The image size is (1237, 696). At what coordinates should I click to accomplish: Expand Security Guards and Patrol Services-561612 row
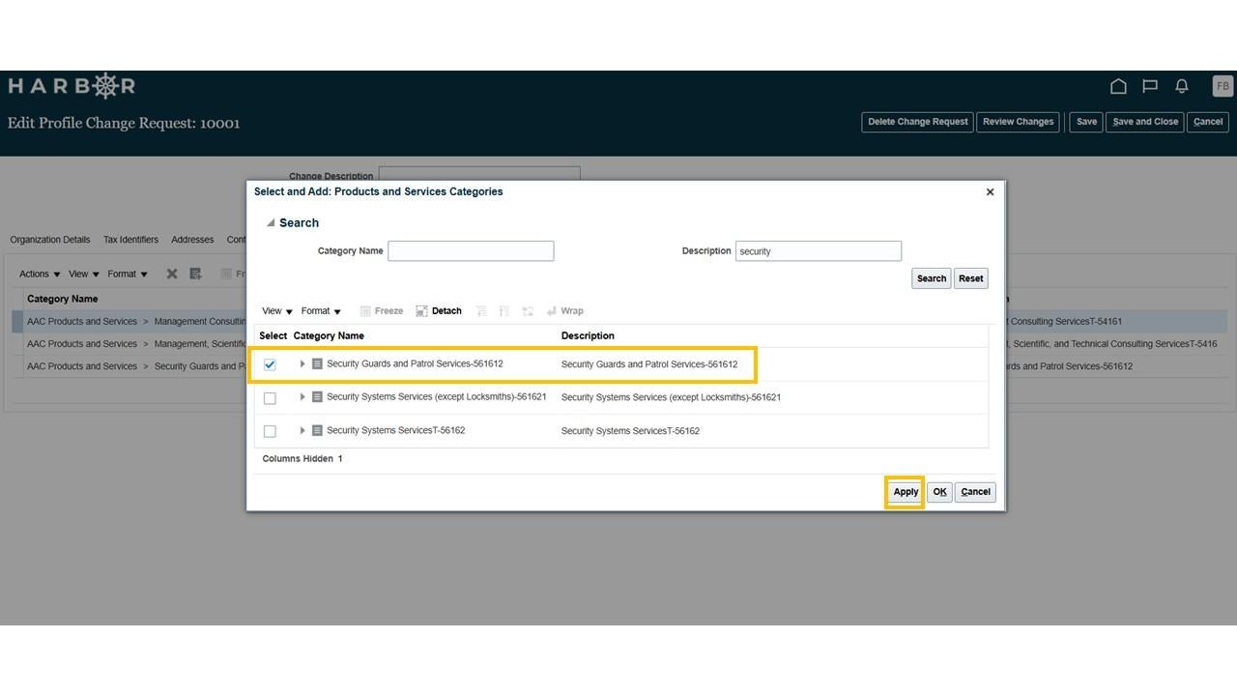(x=302, y=364)
